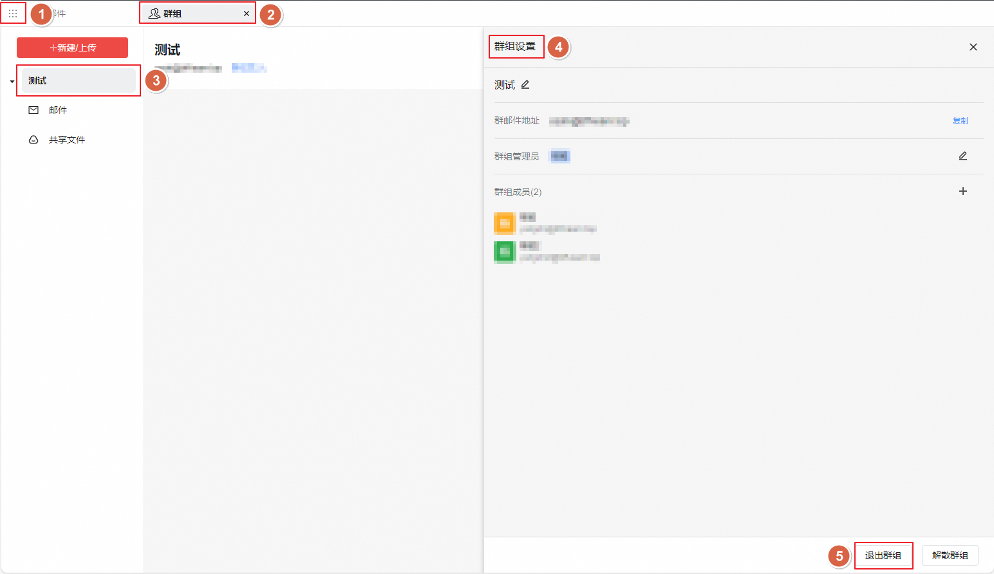The height and width of the screenshot is (574, 994).
Task: Click the 新建/上传 button
Action: (72, 48)
